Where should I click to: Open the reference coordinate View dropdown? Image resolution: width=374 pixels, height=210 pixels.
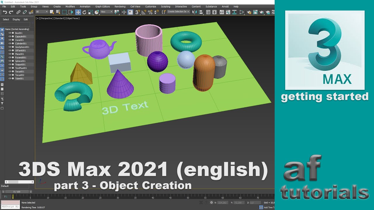tap(107, 12)
